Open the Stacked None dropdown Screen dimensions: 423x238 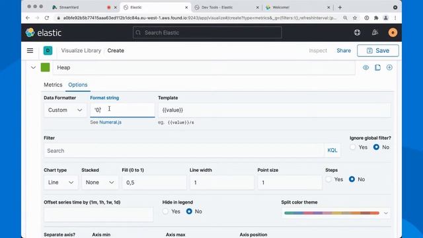tap(100, 182)
